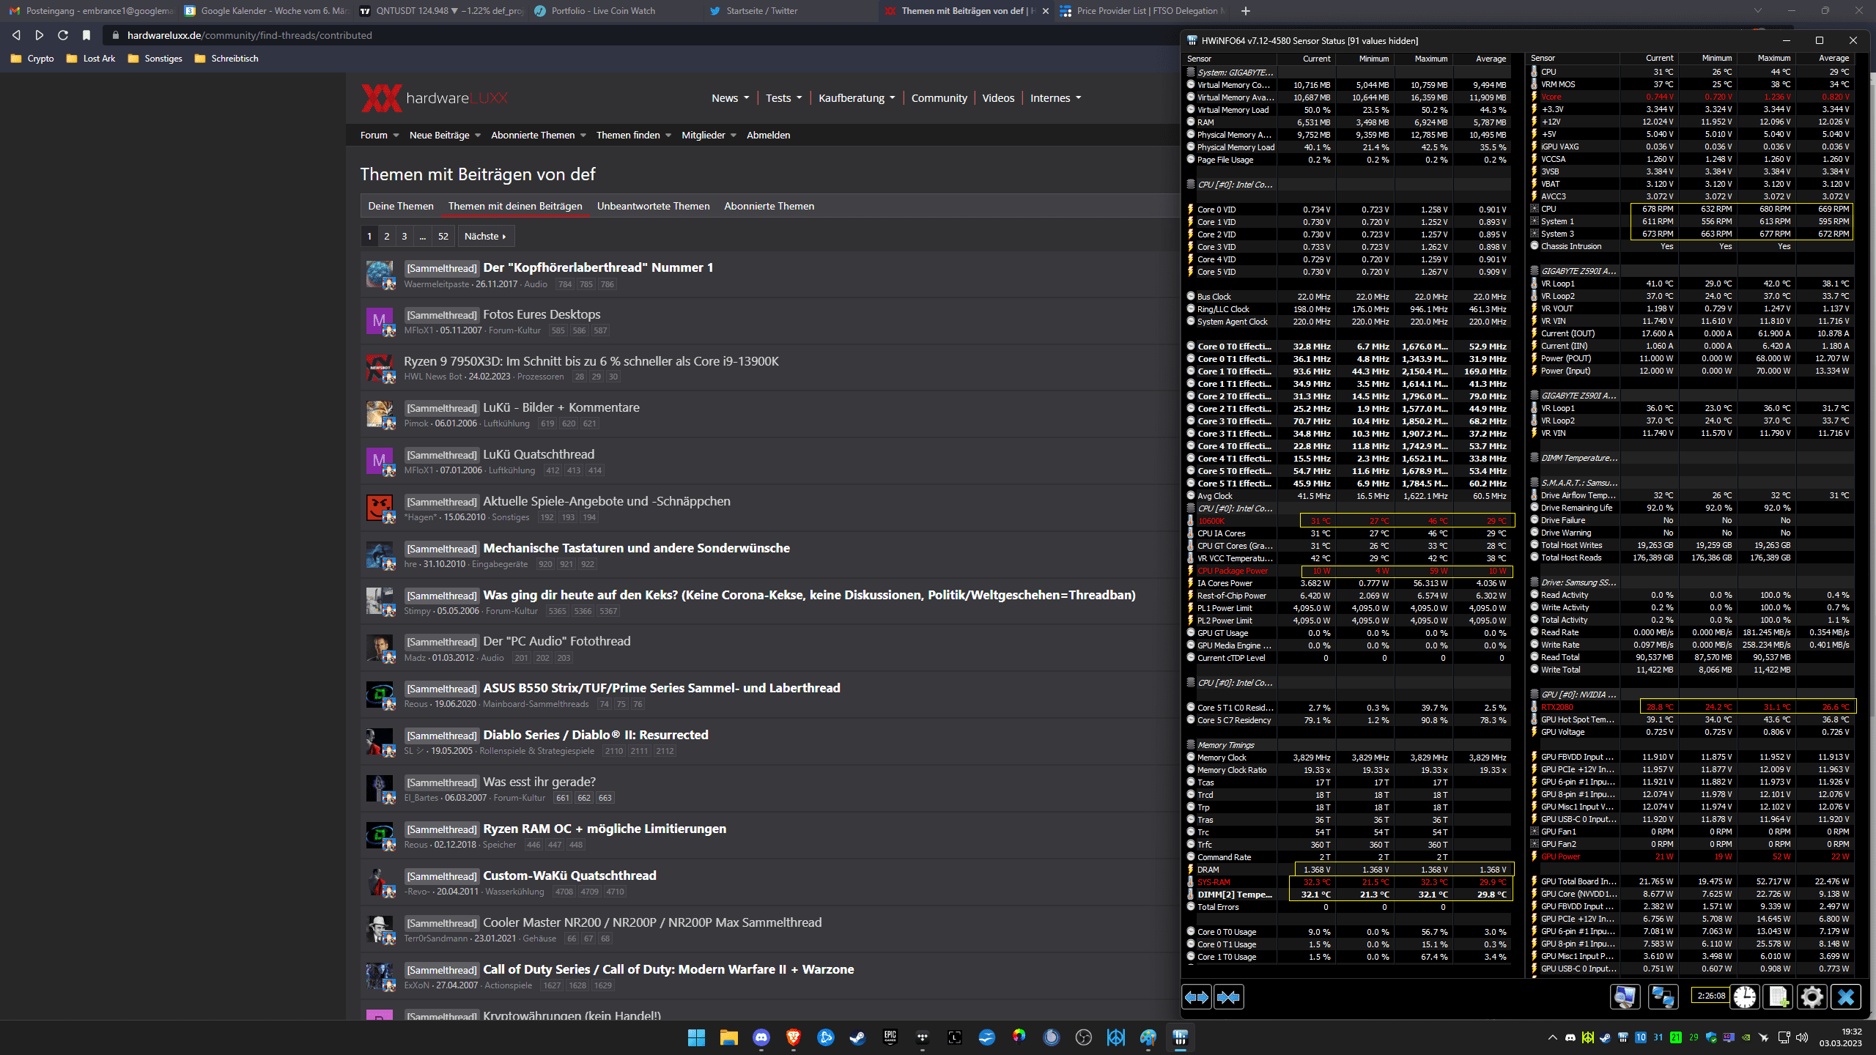Click the browser address bar URL
The image size is (1876, 1055).
pyautogui.click(x=249, y=35)
